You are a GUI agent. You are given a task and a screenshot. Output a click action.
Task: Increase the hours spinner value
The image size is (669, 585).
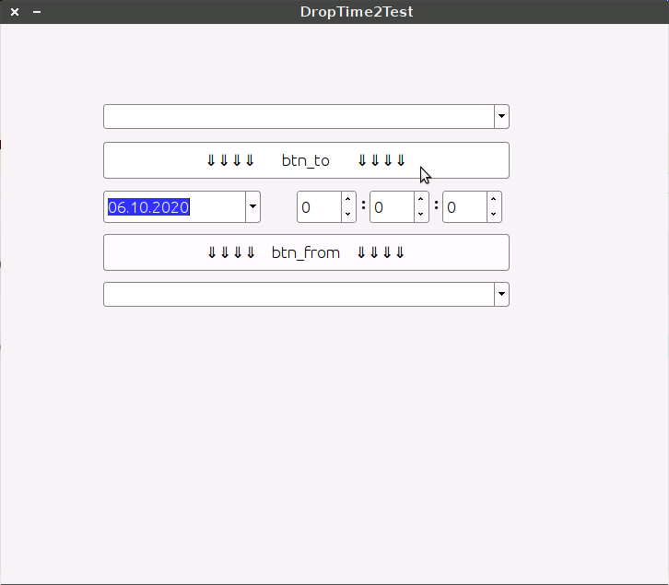coord(347,200)
